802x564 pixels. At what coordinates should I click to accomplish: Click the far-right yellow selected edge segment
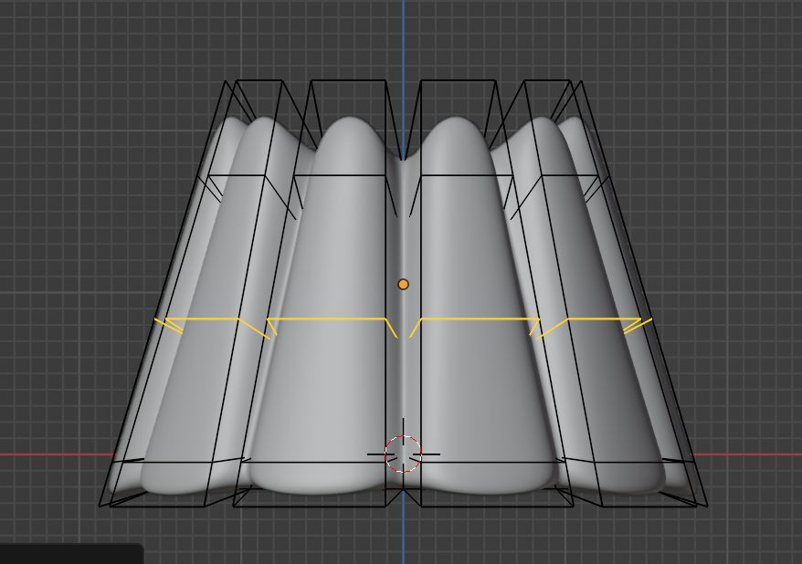[x=603, y=319]
